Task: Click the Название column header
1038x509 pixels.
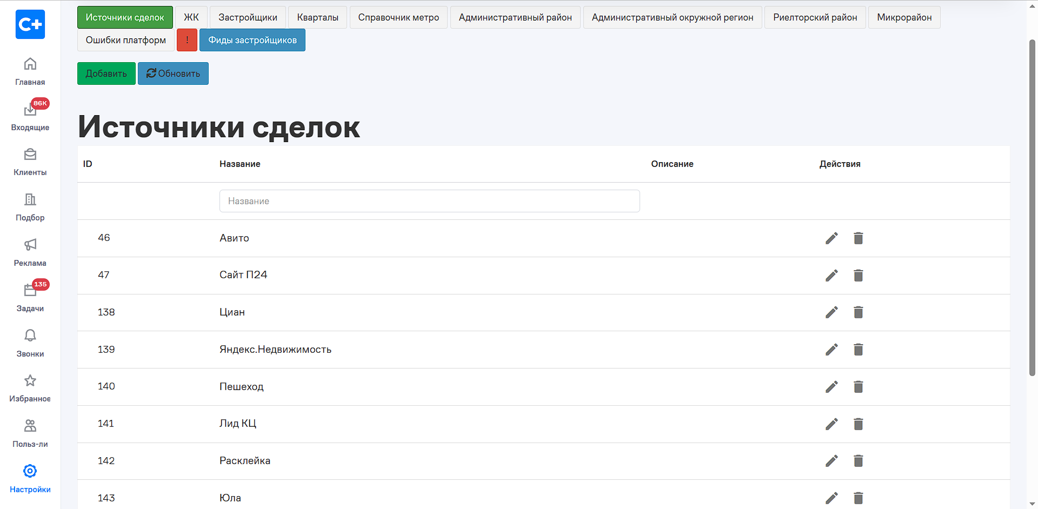Action: pos(240,164)
